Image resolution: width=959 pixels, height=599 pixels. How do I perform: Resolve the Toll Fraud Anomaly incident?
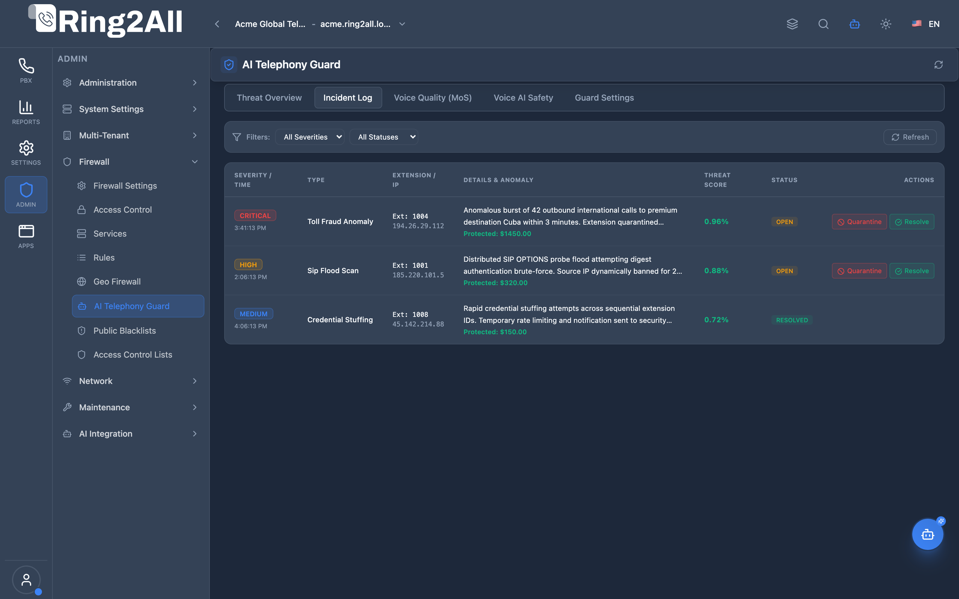pyautogui.click(x=911, y=222)
